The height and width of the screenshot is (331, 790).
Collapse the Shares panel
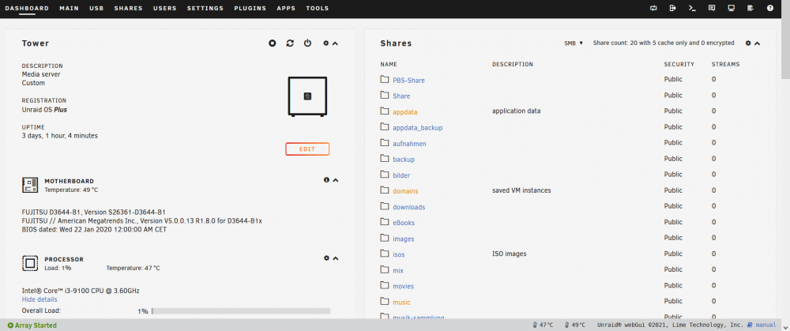coord(758,43)
